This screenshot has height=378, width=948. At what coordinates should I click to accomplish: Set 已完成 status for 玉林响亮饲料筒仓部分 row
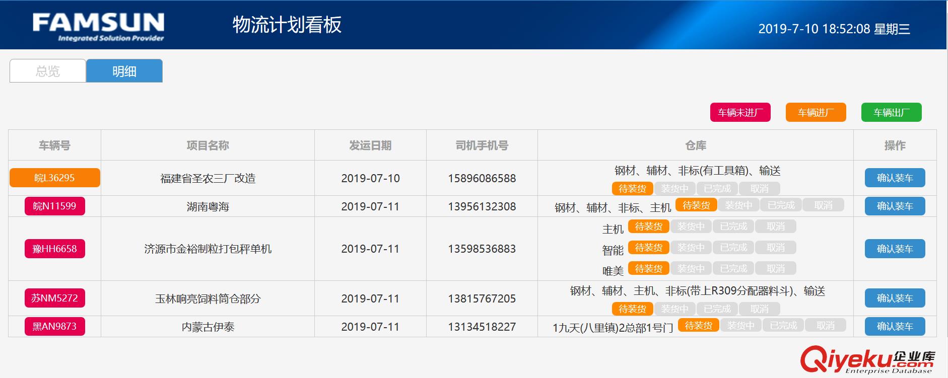click(x=717, y=309)
